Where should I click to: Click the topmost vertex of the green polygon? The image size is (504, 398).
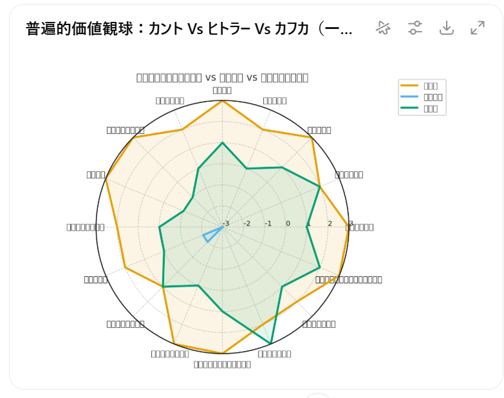[x=222, y=142]
